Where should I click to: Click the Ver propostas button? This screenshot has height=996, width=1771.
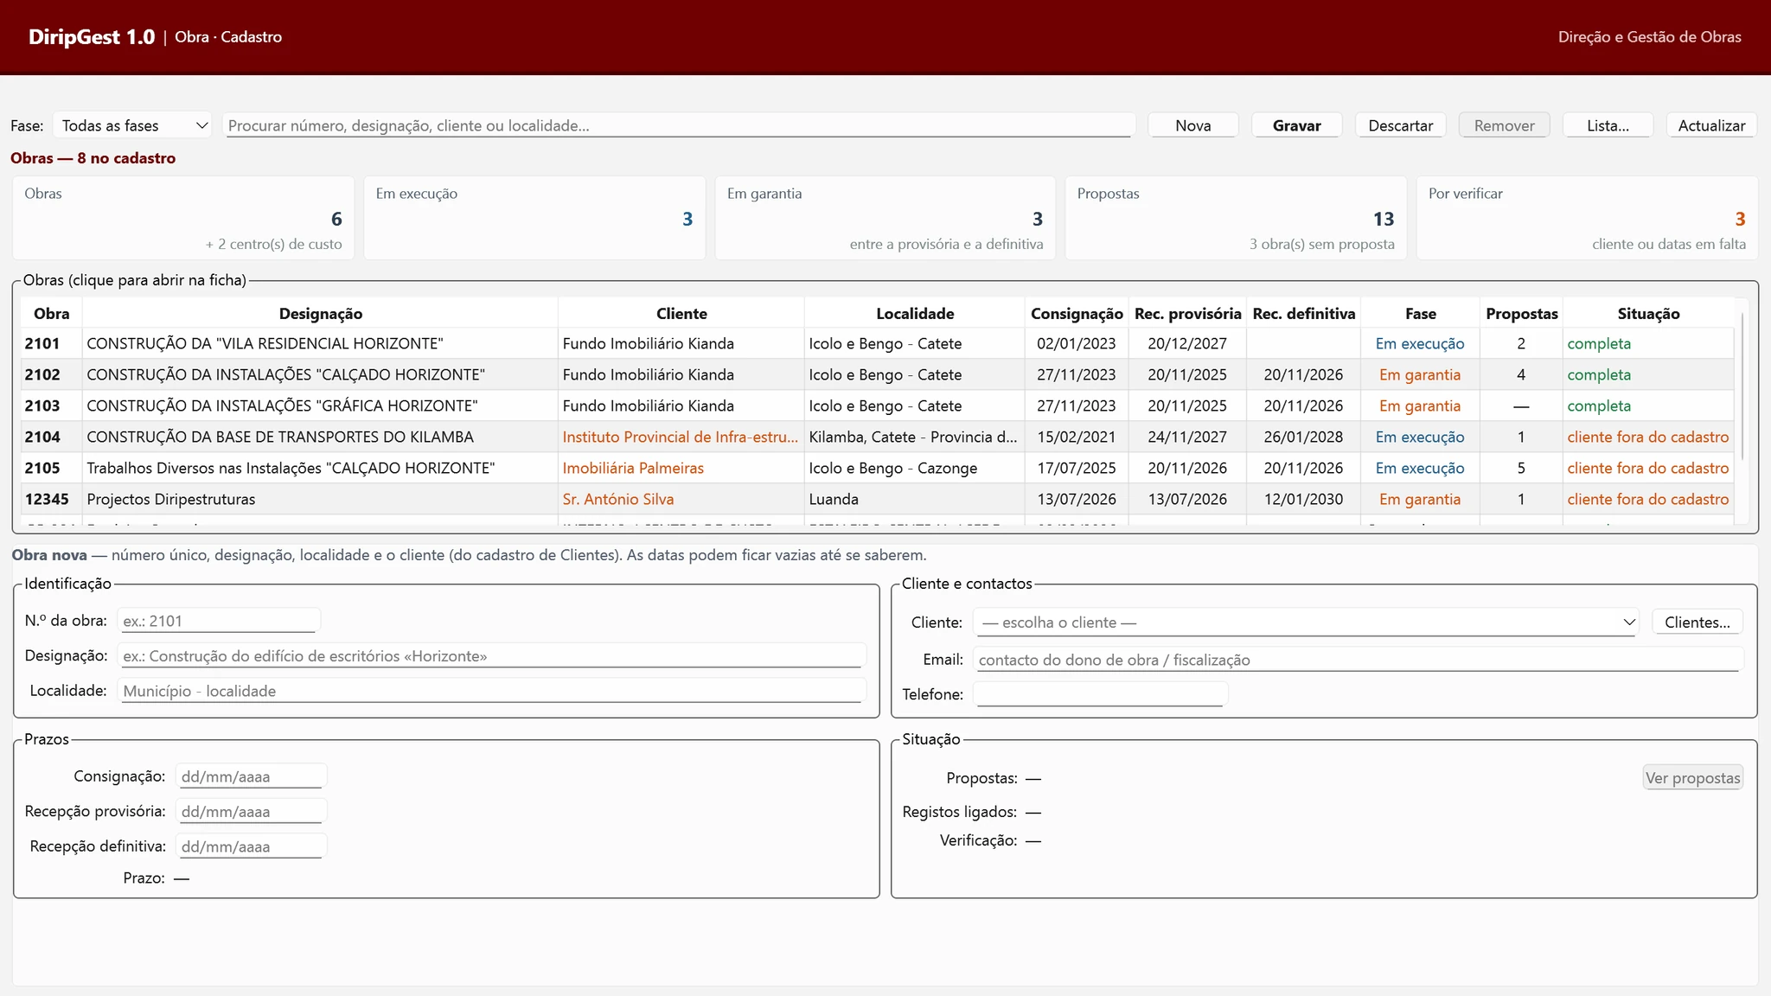tap(1692, 777)
